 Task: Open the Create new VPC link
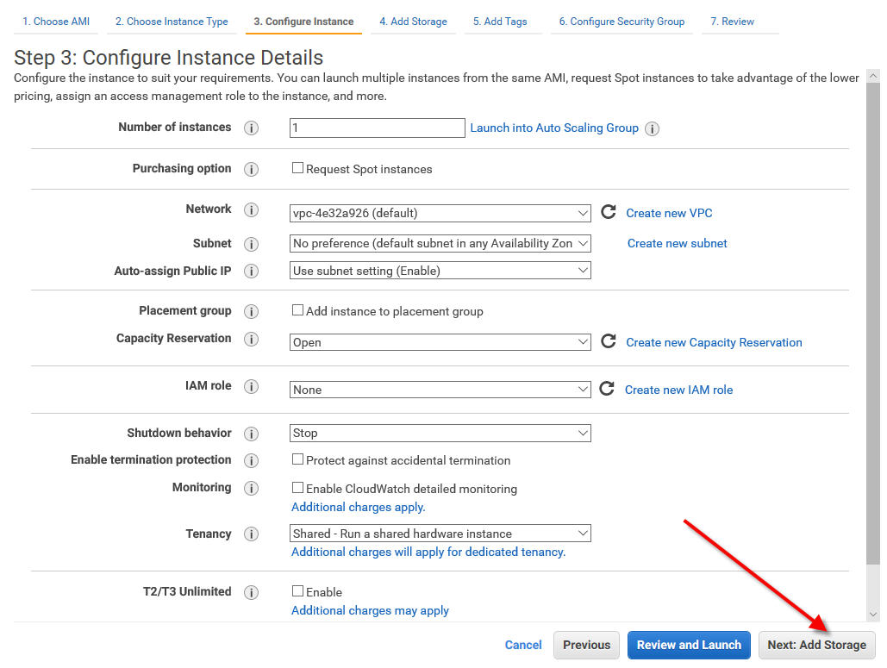669,213
